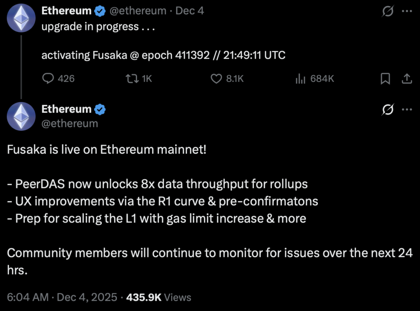420x311 pixels.
Task: Bookmark the upgrade announcement tweet
Action: 385,79
